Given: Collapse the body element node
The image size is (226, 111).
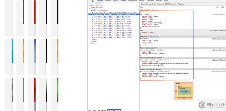Looking at the screenshot, I should [x=90, y=9].
